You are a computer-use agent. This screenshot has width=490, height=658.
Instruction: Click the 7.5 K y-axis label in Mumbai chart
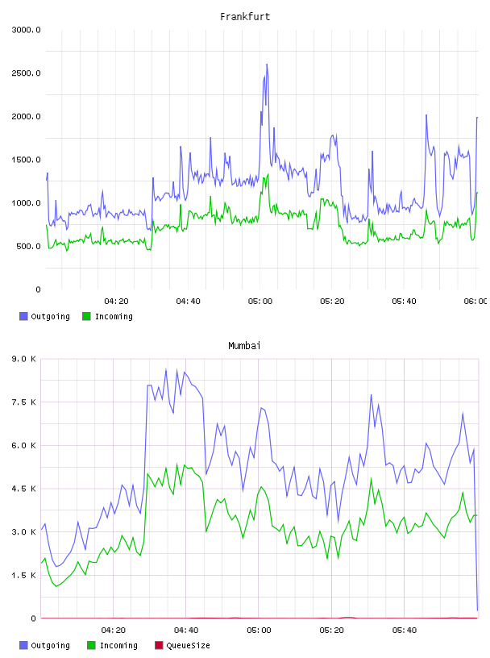(24, 402)
